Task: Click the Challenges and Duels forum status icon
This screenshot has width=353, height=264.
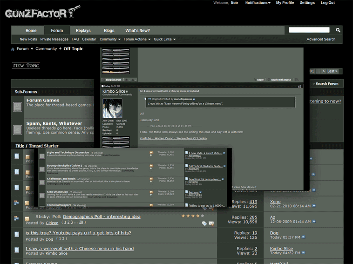Action: (42, 183)
